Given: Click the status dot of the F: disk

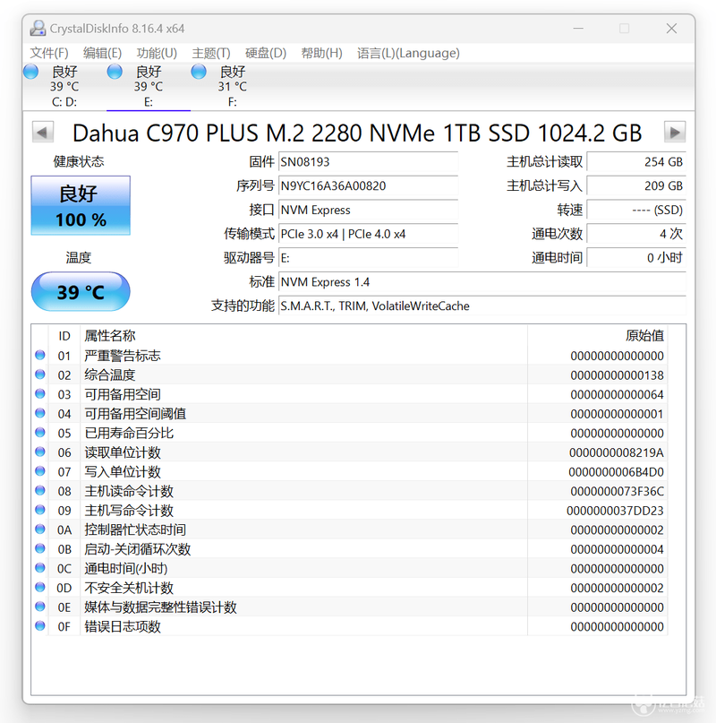Looking at the screenshot, I should (x=199, y=72).
